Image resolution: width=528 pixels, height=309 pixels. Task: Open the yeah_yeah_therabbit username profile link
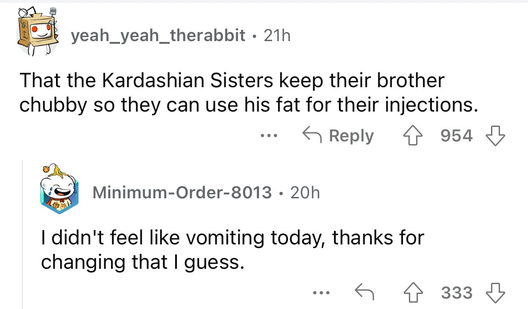(x=158, y=36)
